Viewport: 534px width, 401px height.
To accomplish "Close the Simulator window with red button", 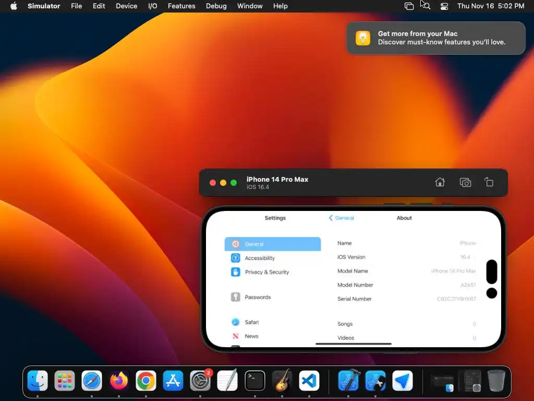I will pos(213,183).
